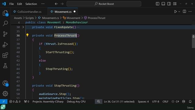Click the braces icon before C#

(173, 101)
